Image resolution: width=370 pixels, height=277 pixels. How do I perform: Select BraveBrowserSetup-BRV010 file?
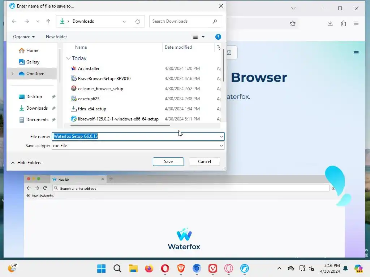(x=104, y=78)
